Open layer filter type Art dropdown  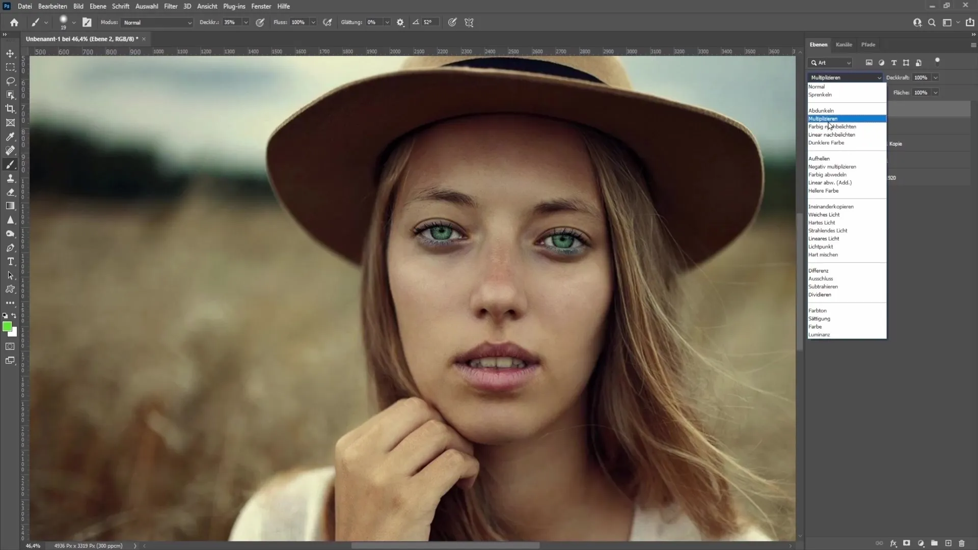pos(830,63)
